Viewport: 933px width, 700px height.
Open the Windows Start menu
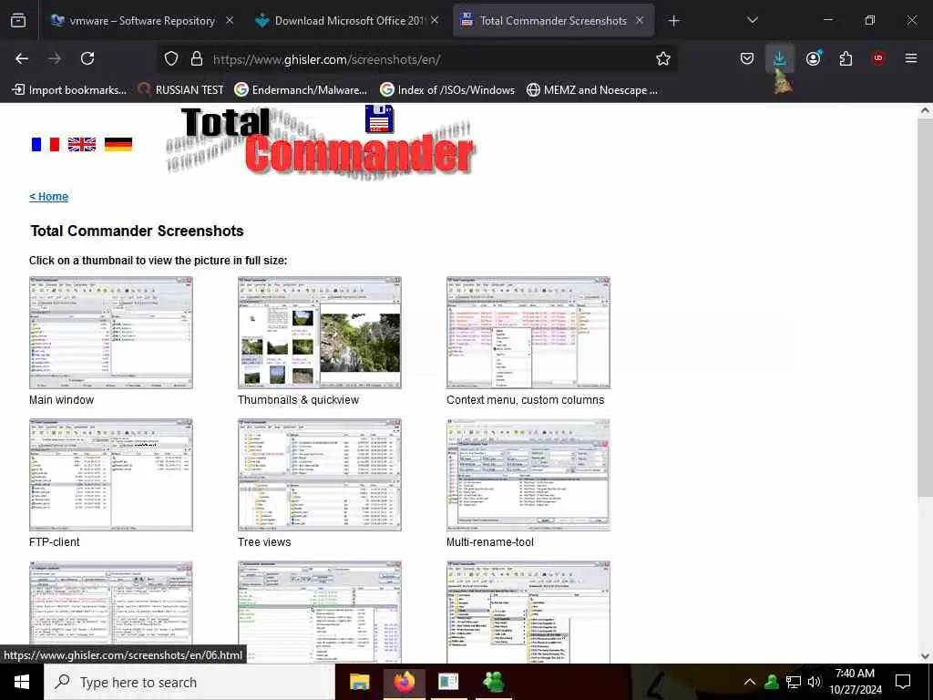click(x=22, y=682)
